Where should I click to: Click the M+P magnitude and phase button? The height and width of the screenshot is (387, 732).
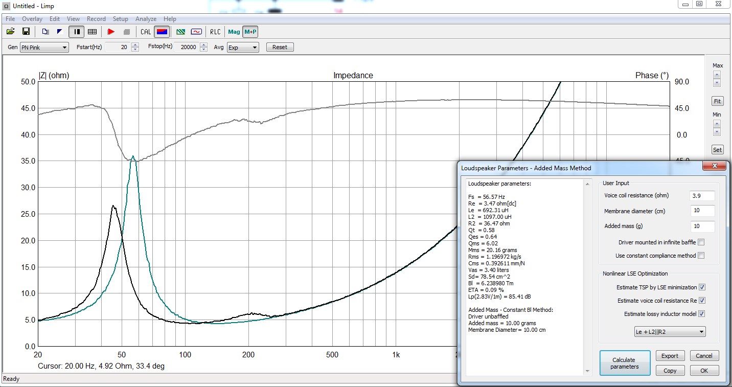(250, 32)
